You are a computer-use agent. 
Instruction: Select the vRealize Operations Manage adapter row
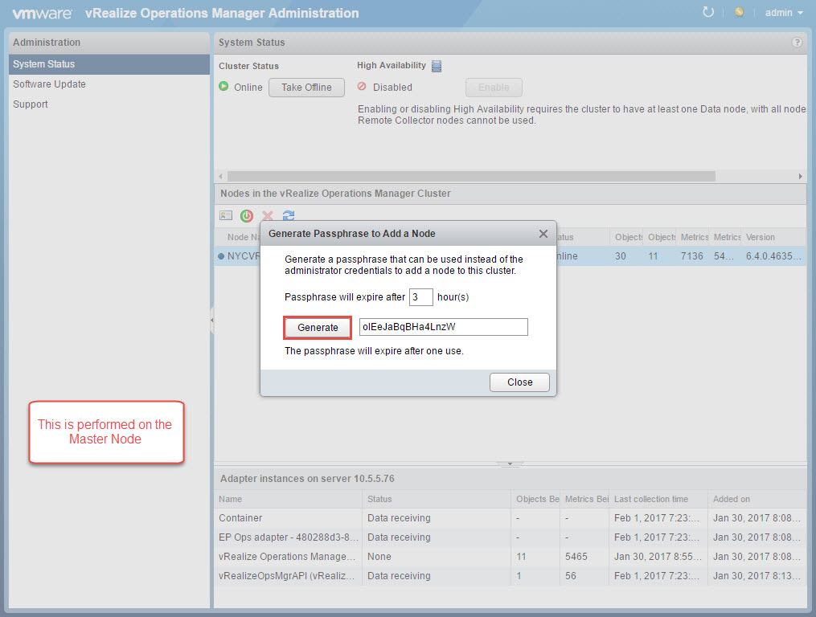click(x=511, y=557)
